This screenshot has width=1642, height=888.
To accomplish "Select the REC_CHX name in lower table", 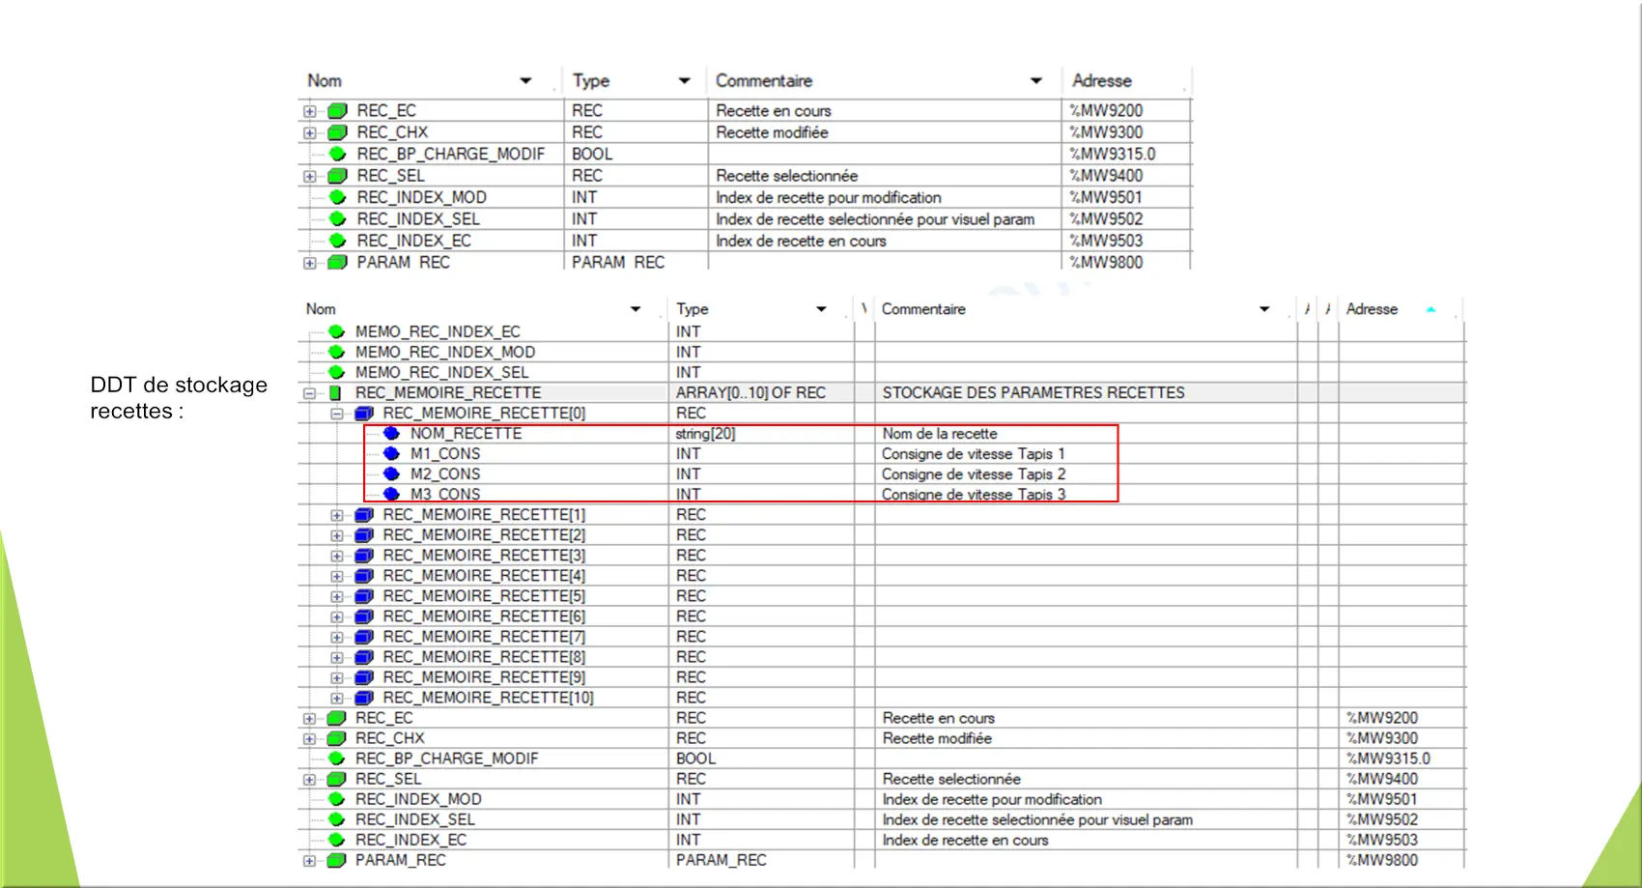I will [x=390, y=738].
